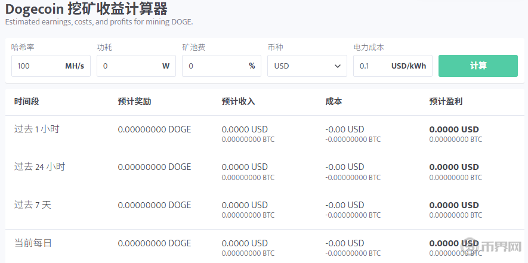Focus the 功耗 power consumption input

126,66
